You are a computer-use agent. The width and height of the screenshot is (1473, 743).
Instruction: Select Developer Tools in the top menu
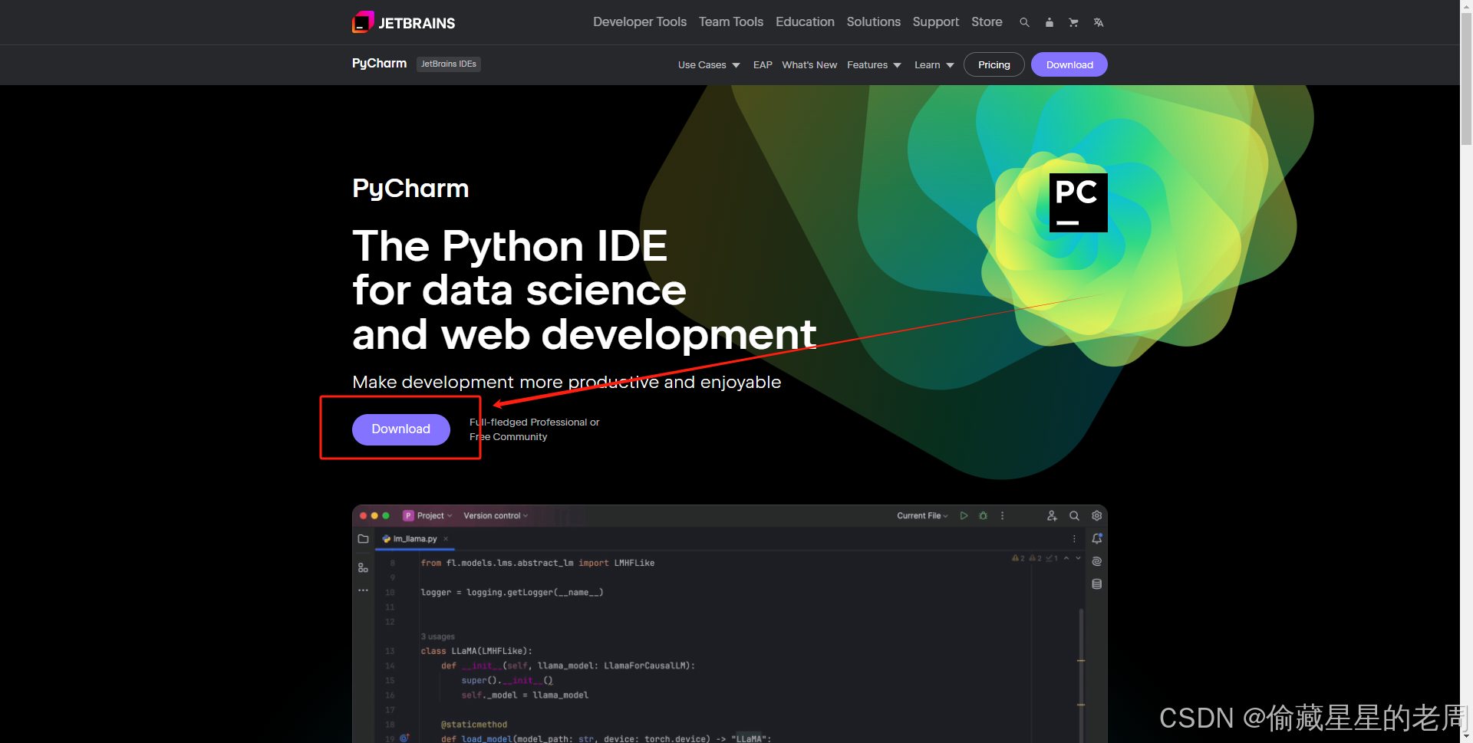click(x=639, y=21)
